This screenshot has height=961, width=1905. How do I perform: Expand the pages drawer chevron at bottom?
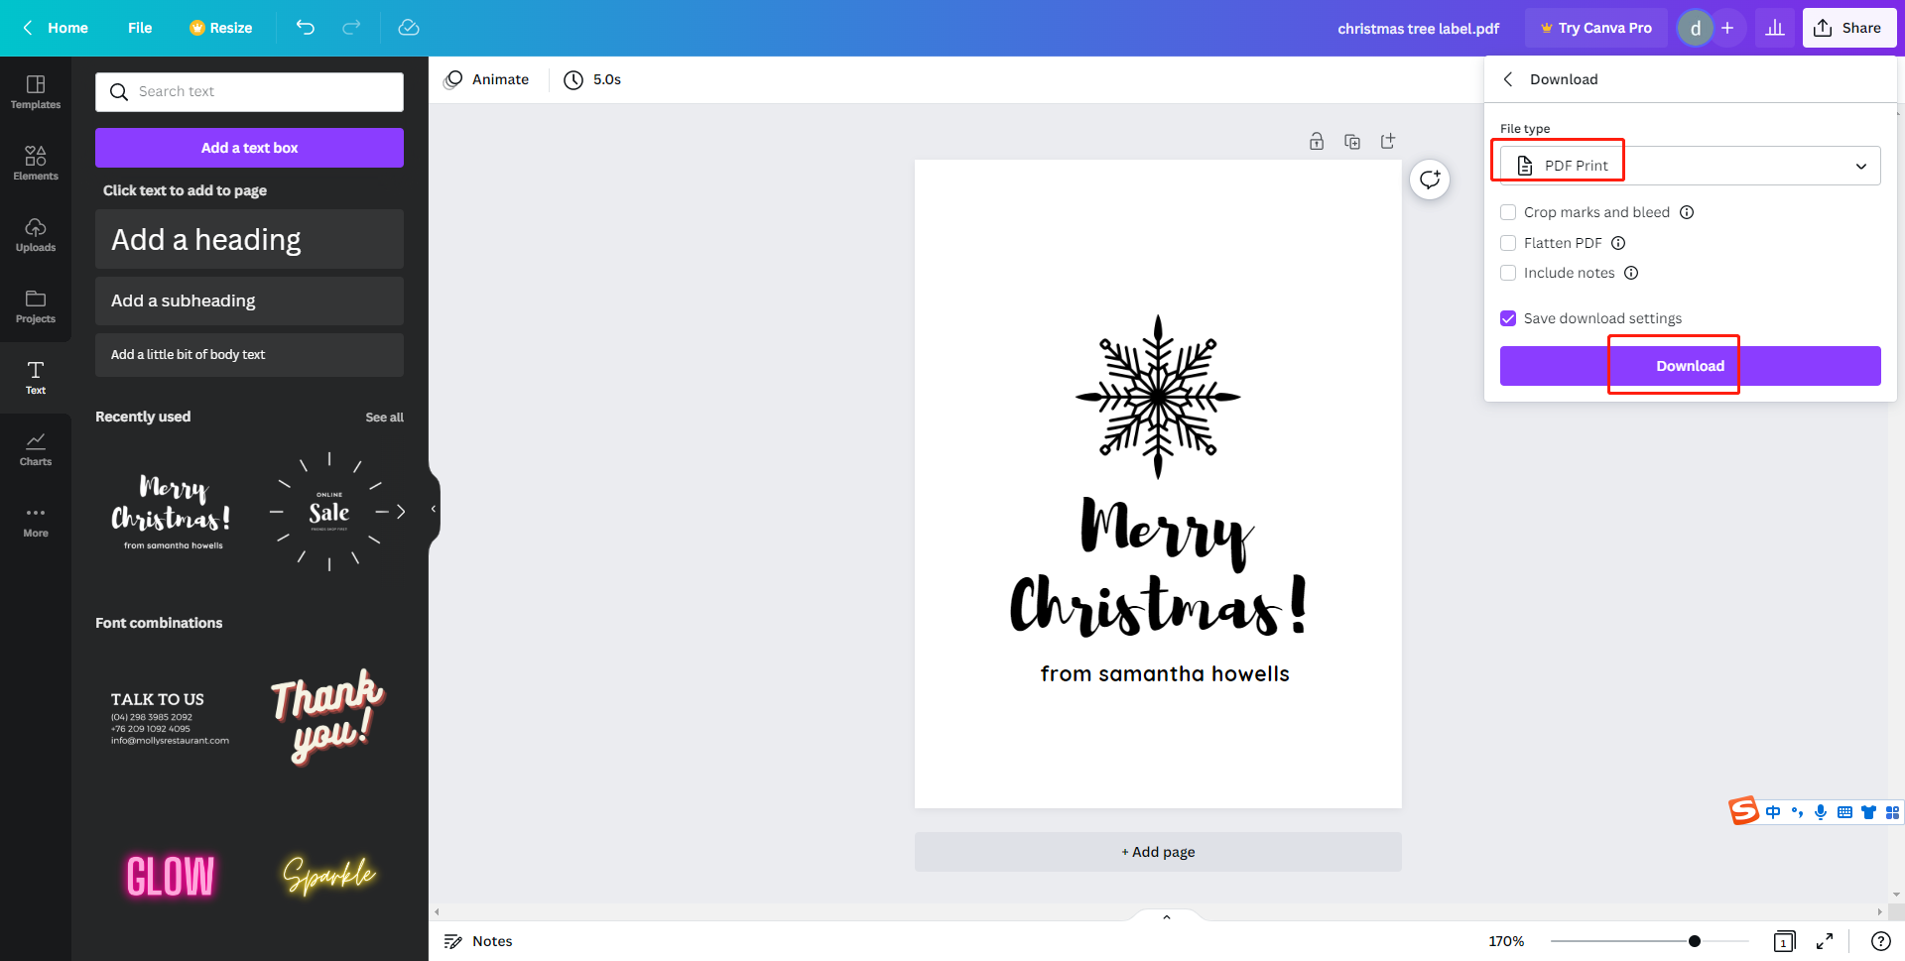(x=1167, y=916)
